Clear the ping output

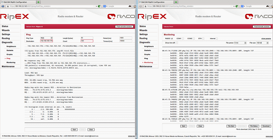[91, 130]
